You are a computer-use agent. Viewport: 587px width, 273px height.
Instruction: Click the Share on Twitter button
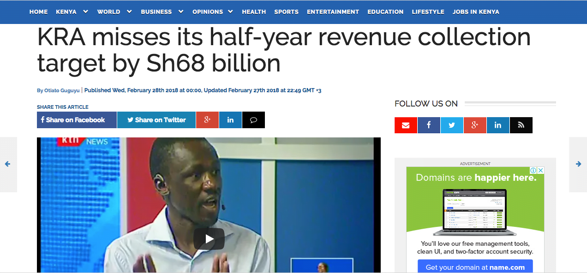[x=156, y=120]
